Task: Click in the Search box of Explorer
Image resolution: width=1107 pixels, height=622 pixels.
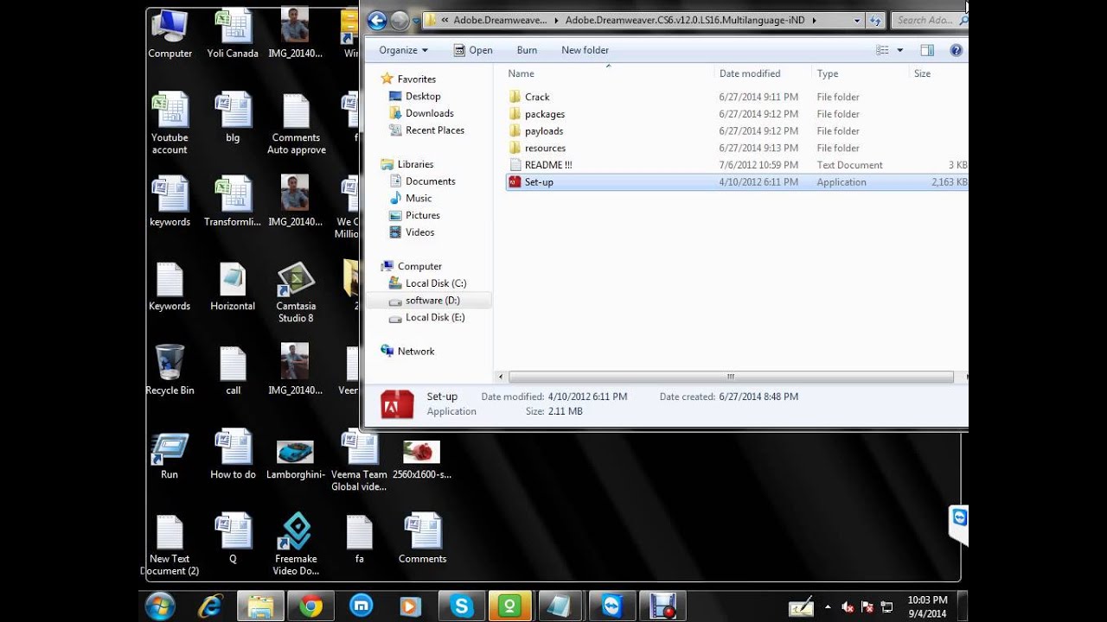Action: click(930, 20)
